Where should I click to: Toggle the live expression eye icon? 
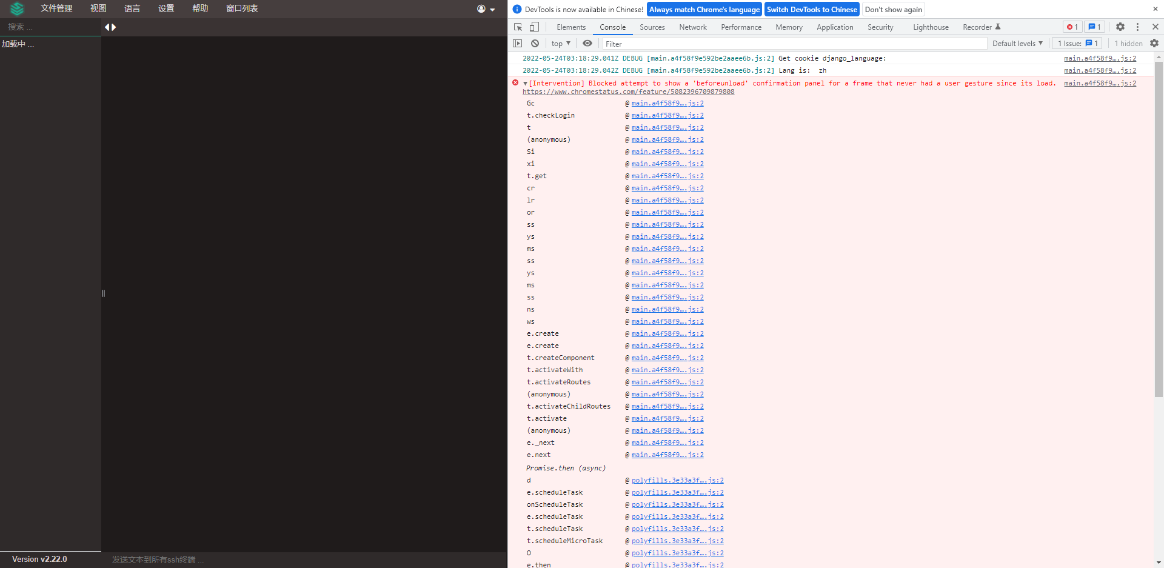pos(587,43)
